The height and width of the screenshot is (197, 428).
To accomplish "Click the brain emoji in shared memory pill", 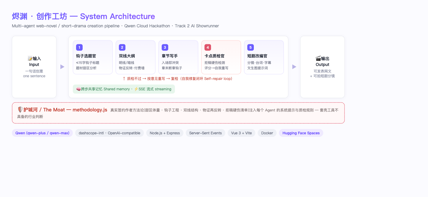I will tap(78, 89).
